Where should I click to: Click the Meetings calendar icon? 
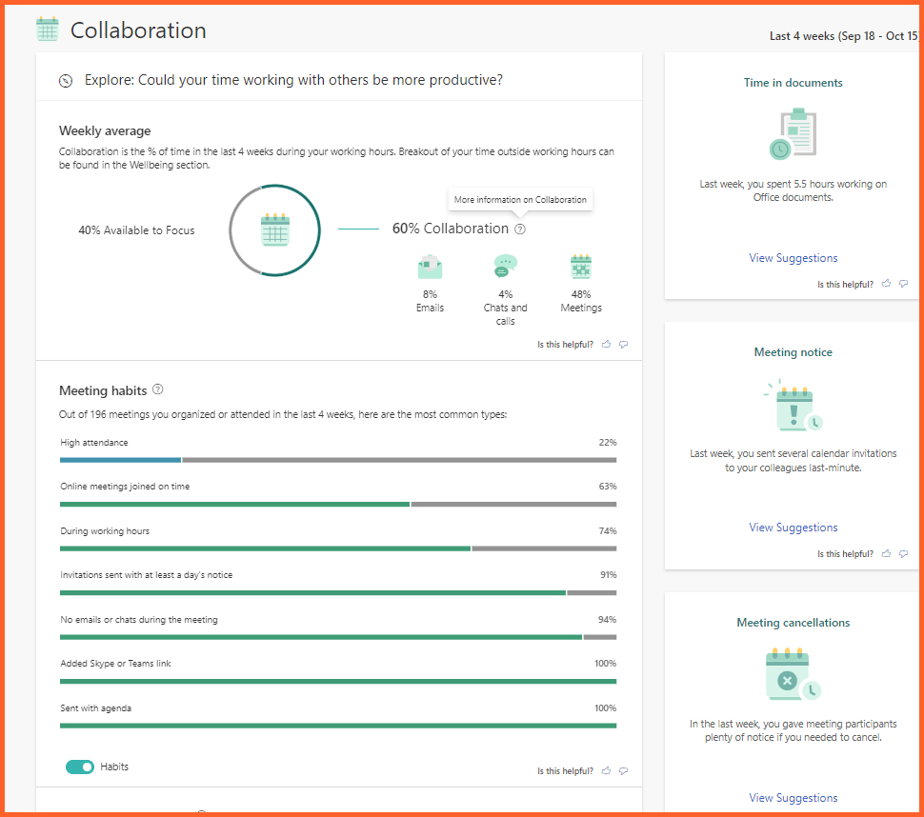(x=581, y=267)
